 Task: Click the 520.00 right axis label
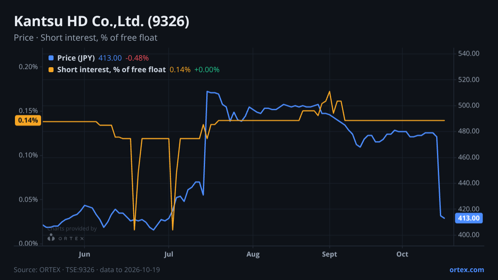469,80
